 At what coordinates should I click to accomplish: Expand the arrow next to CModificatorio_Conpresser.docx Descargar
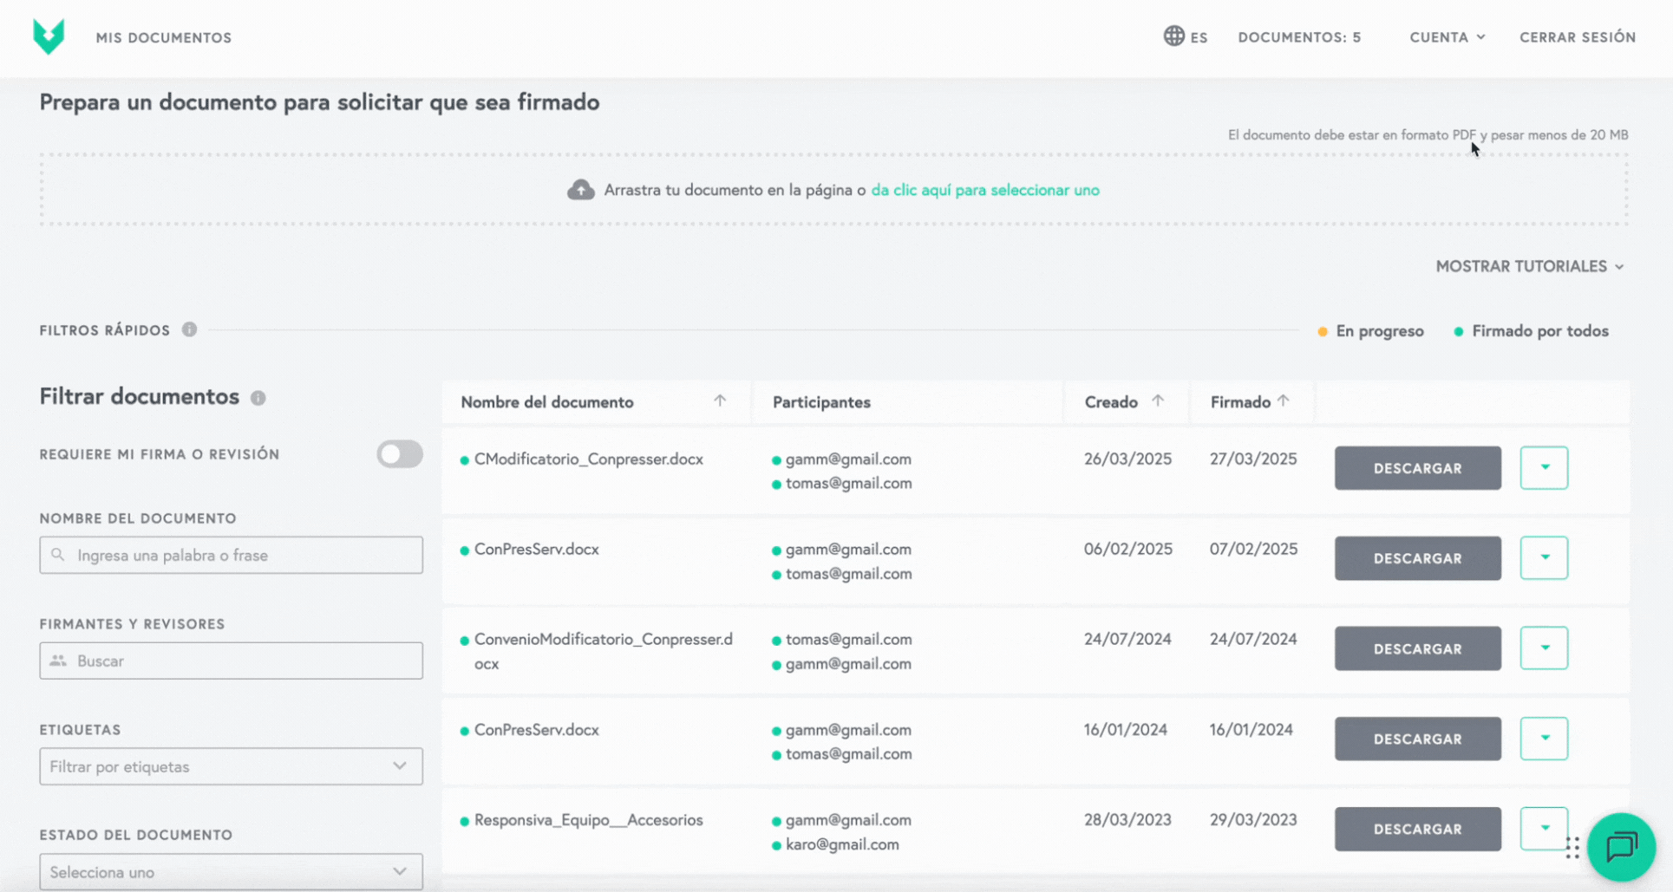point(1544,467)
